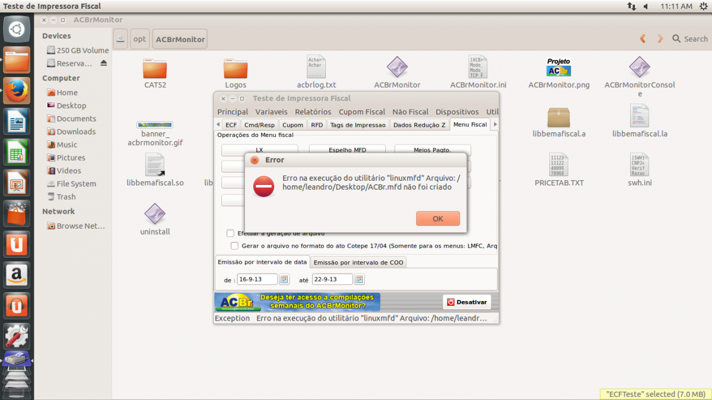This screenshot has height=400, width=712.
Task: Open the Variaveis menu
Action: [271, 111]
